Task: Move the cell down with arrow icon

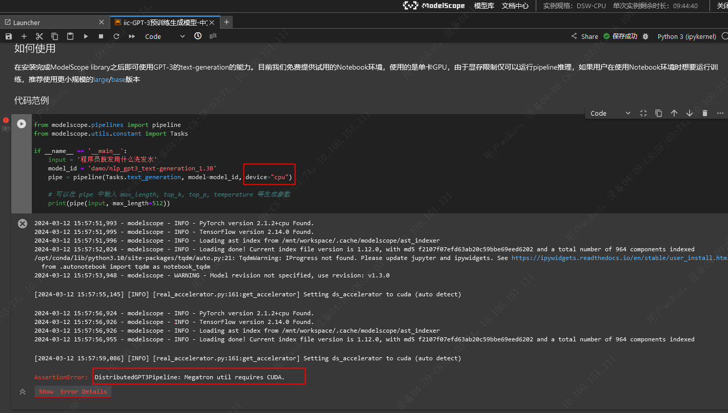Action: tap(690, 113)
